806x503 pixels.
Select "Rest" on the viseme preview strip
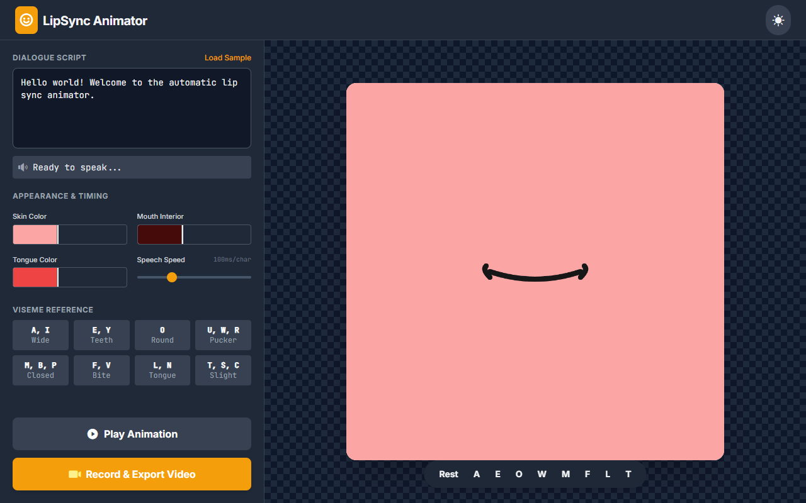(448, 474)
